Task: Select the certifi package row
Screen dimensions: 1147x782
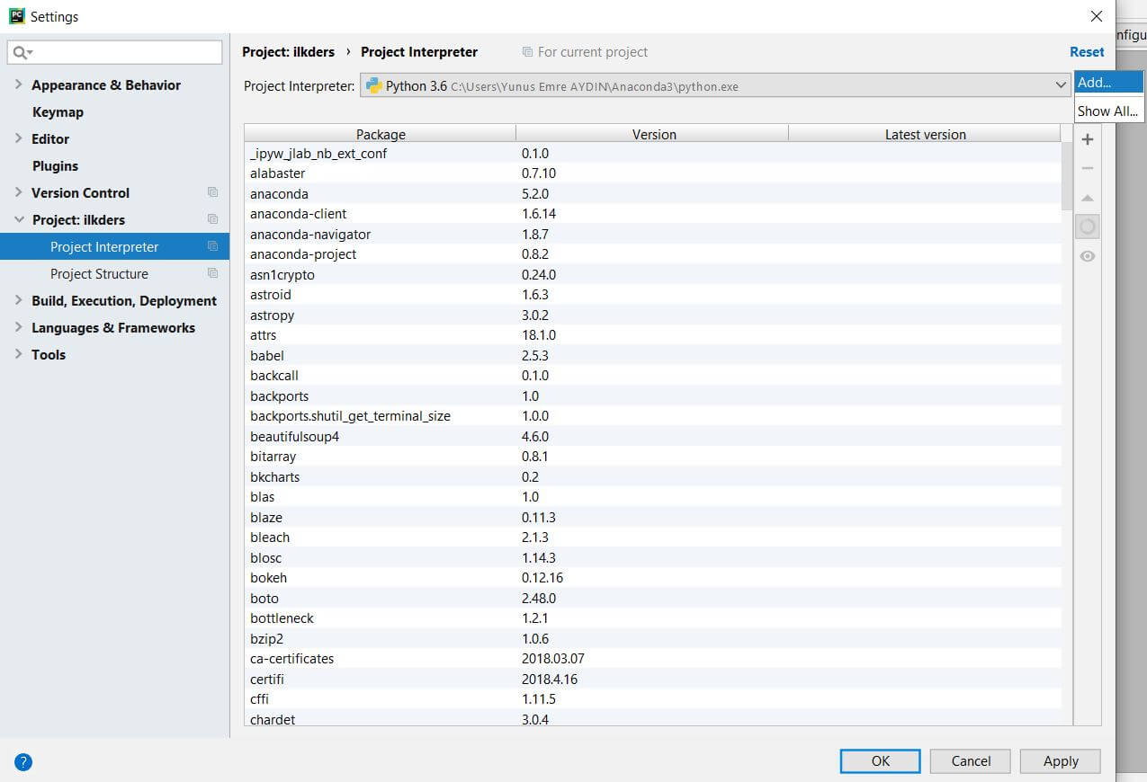Action: coord(653,679)
